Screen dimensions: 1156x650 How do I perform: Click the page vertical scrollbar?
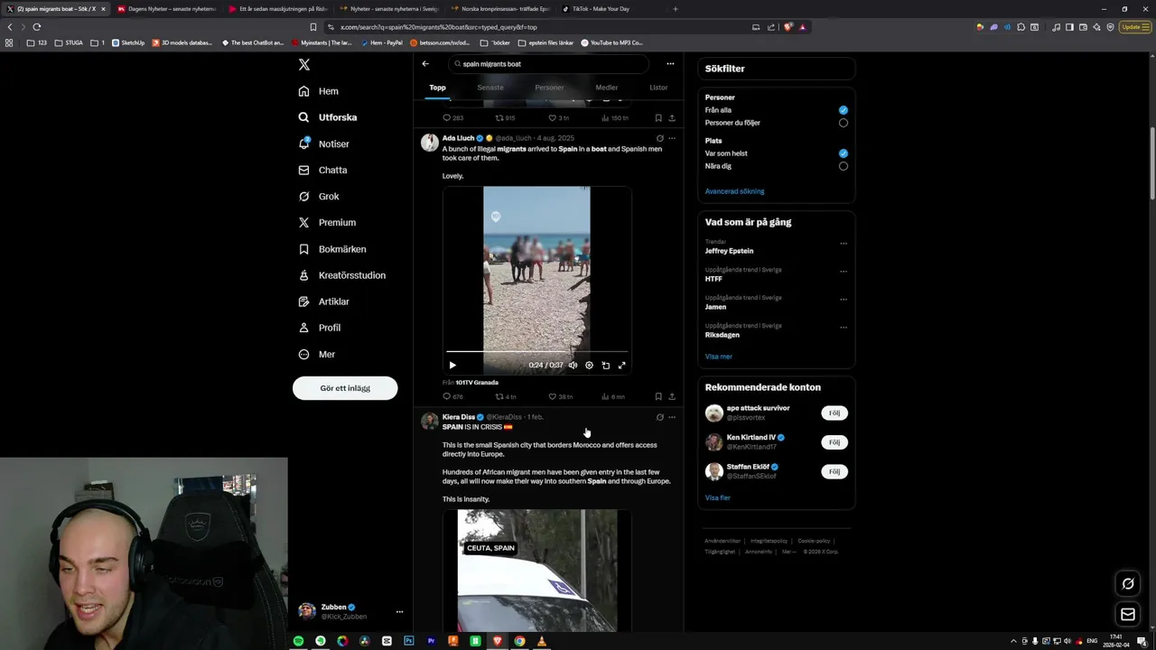click(1151, 162)
